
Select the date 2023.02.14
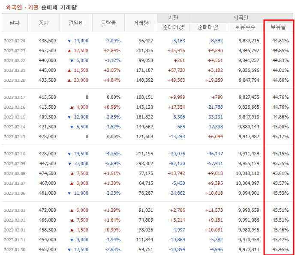tap(15, 127)
